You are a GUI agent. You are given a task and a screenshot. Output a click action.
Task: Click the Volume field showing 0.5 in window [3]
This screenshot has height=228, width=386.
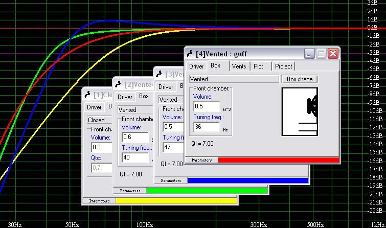pyautogui.click(x=173, y=127)
